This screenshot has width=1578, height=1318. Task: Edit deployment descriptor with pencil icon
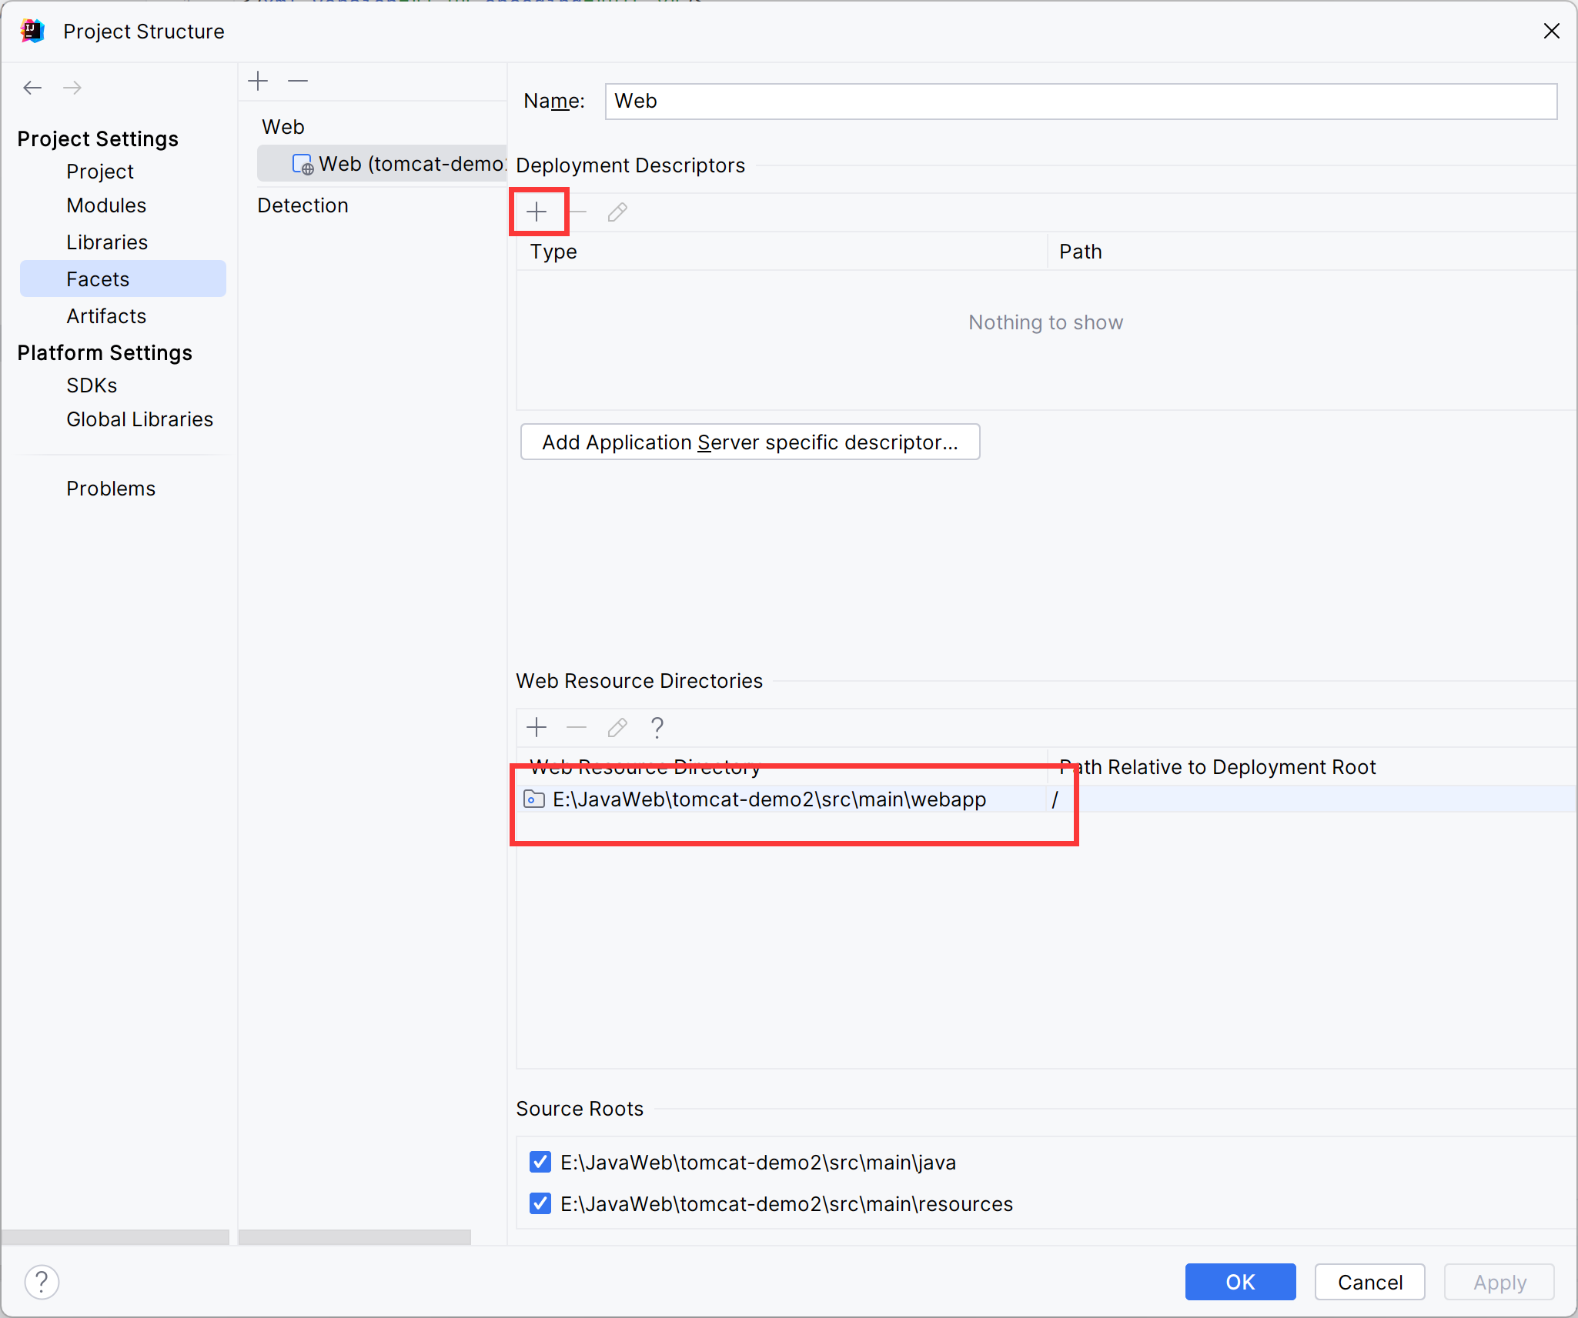pyautogui.click(x=617, y=212)
